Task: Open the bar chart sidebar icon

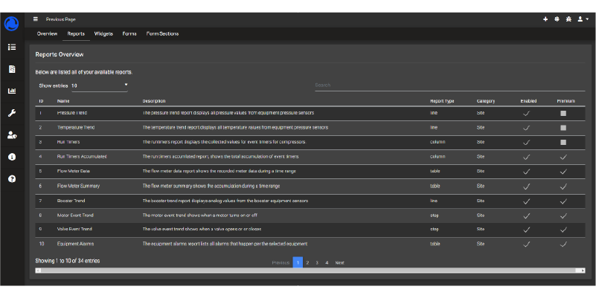Action: [x=12, y=91]
